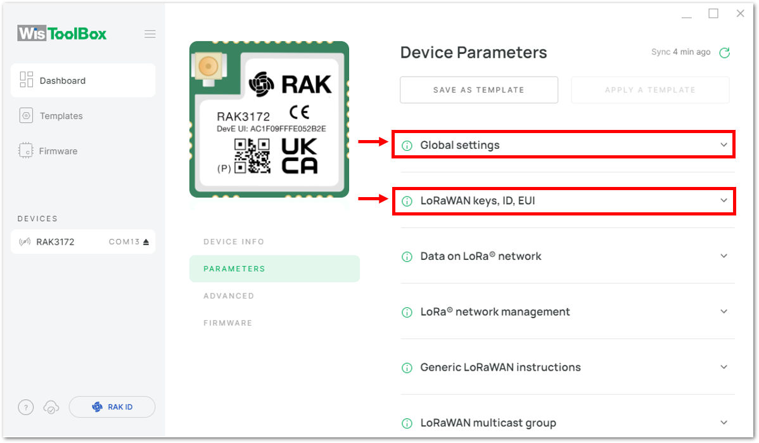This screenshot has width=759, height=443.
Task: Expand LoRaWAN keys, ID, EUI section
Action: tap(724, 200)
